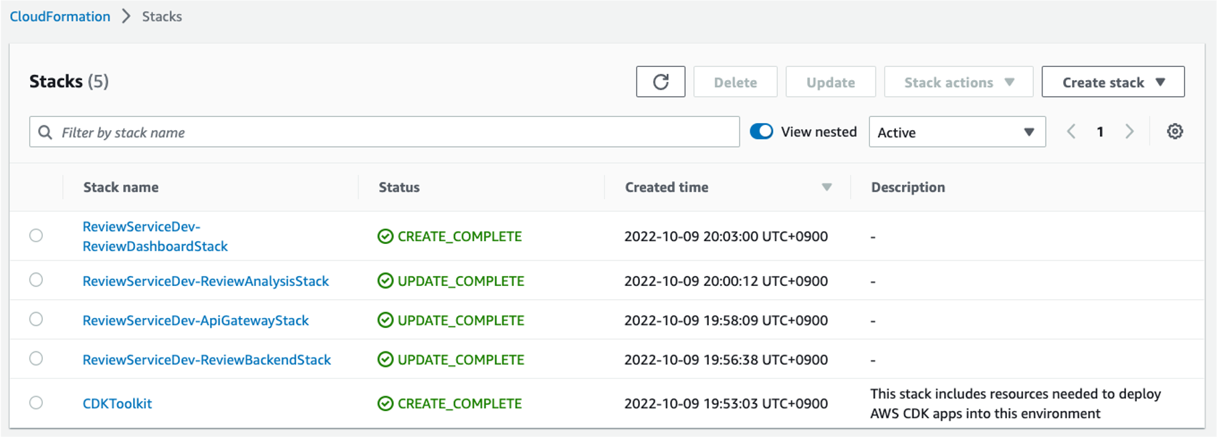1217x437 pixels.
Task: Select ReviewServiceDev-ReviewBackendStack radio button
Action: pyautogui.click(x=36, y=359)
